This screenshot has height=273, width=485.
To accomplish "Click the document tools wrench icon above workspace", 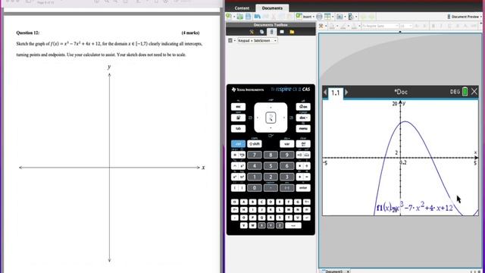I will click(321, 26).
